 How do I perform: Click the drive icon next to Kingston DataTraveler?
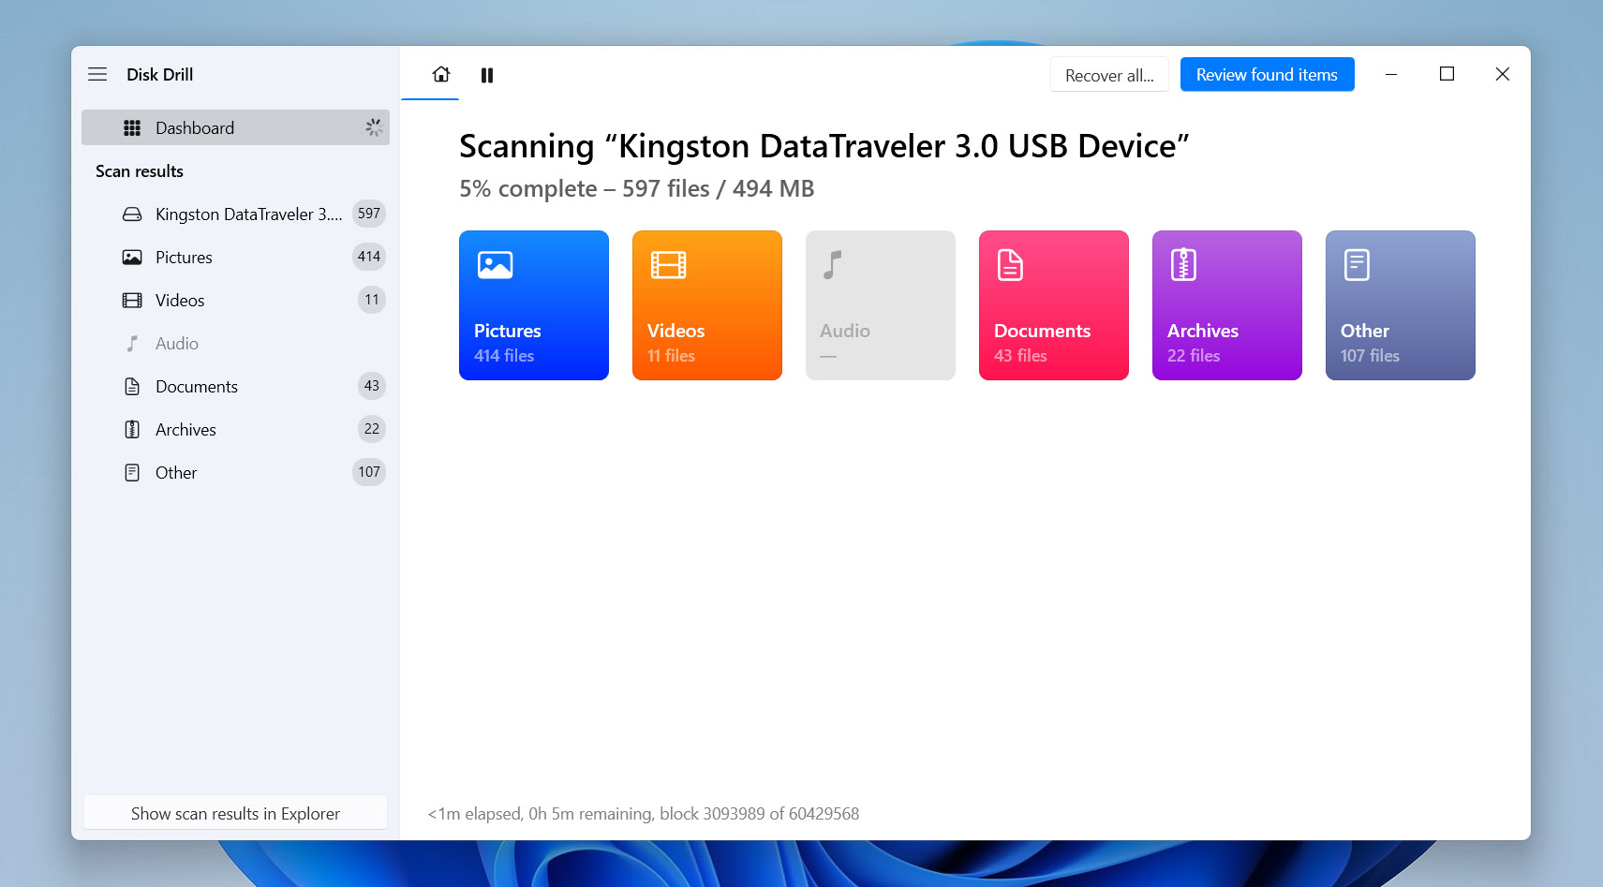[x=132, y=214]
